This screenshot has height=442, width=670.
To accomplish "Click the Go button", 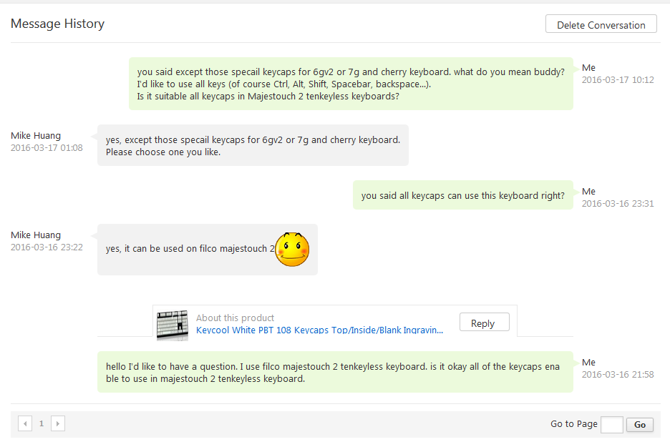I will click(640, 425).
